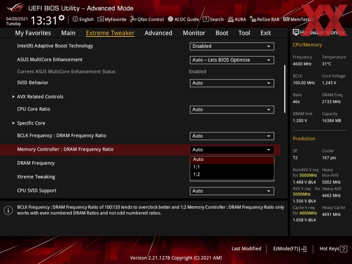
Task: Open BCLK Frequency DRAM Ratio dropdown
Action: pyautogui.click(x=232, y=136)
